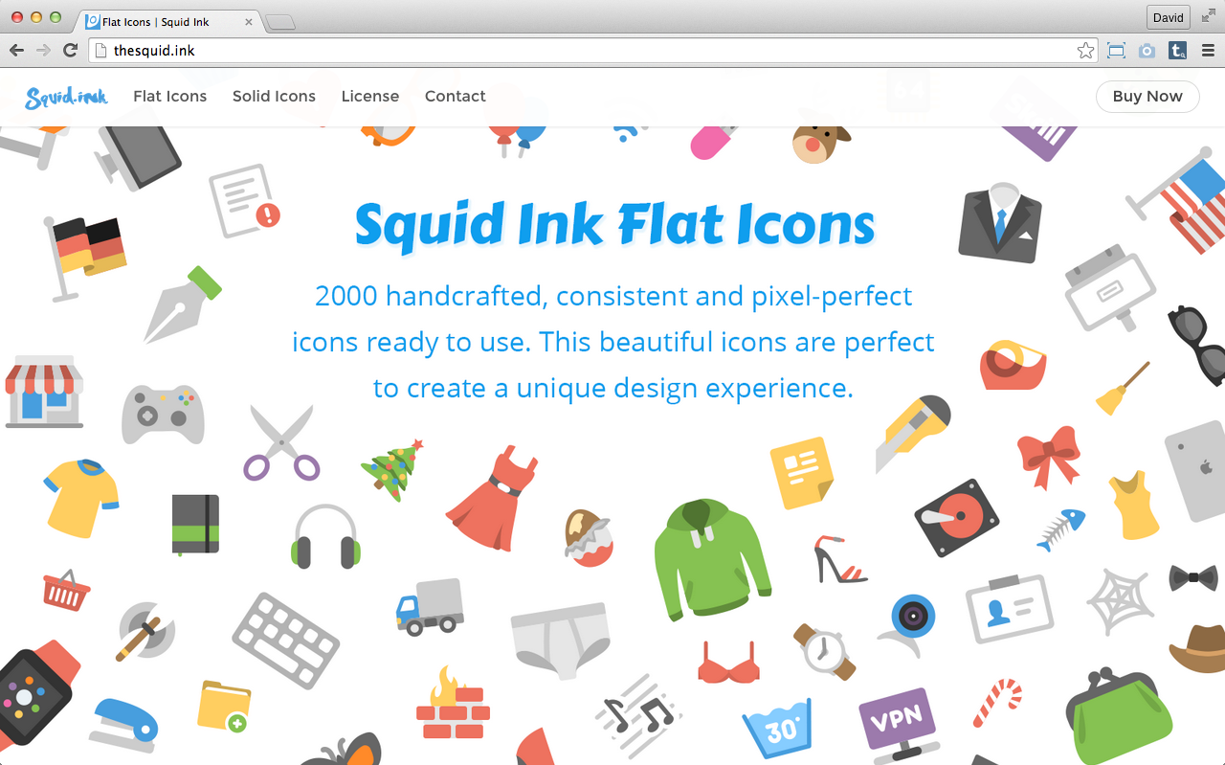Open the Solid Icons page
1225x765 pixels.
click(x=274, y=96)
